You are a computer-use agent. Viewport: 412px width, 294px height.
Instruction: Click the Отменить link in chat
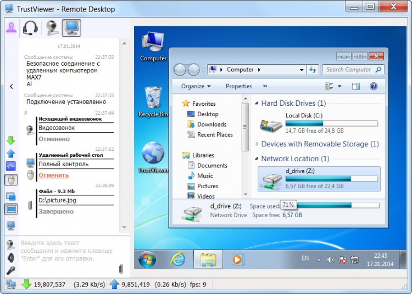point(54,175)
